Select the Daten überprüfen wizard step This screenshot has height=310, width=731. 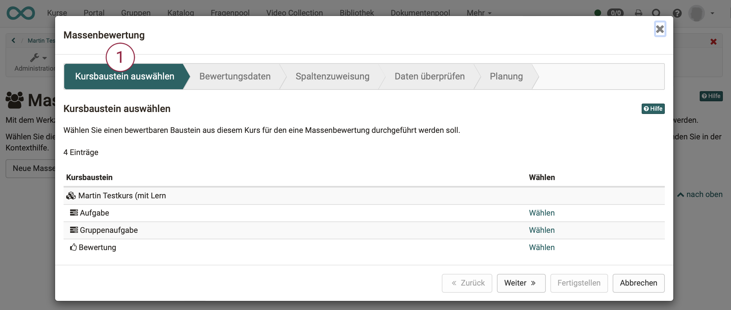[429, 77]
